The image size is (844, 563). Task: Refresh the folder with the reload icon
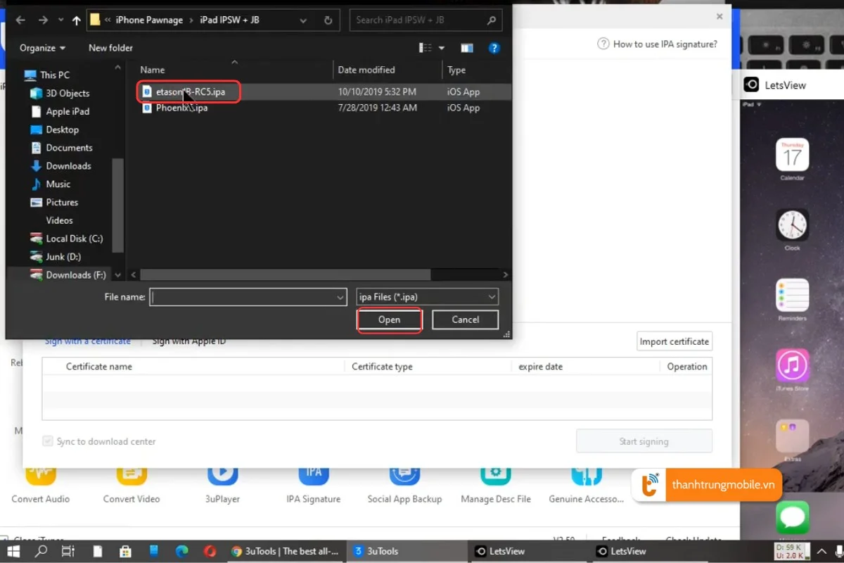point(328,20)
